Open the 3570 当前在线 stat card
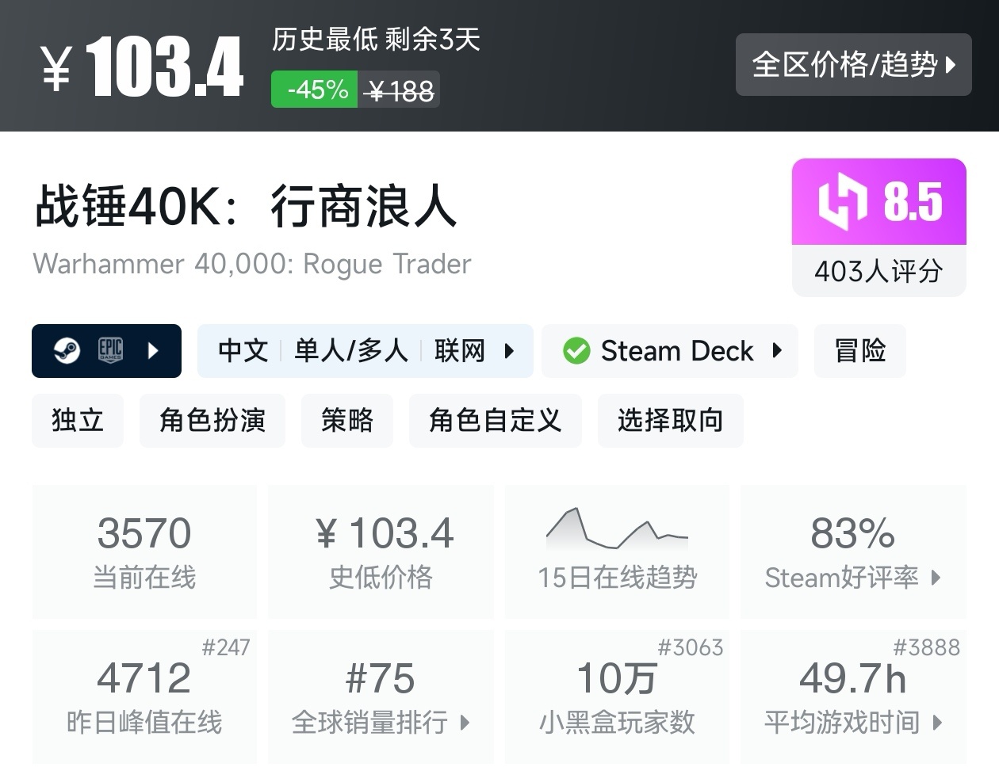The width and height of the screenshot is (999, 767). pyautogui.click(x=144, y=551)
